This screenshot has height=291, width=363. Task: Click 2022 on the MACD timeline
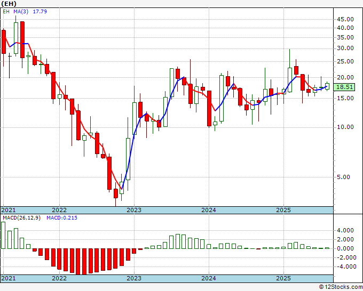pos(59,278)
